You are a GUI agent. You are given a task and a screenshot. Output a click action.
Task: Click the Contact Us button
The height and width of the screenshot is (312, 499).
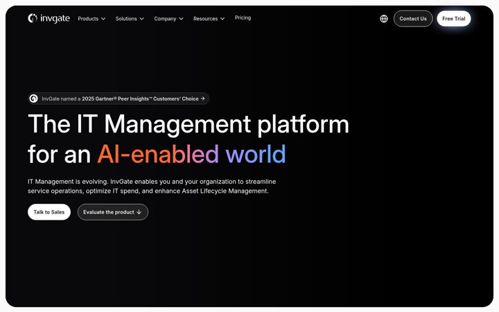click(x=413, y=19)
